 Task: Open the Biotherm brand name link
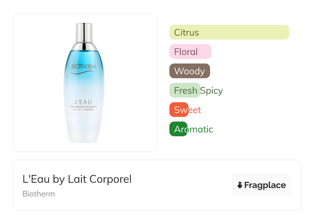coord(39,194)
